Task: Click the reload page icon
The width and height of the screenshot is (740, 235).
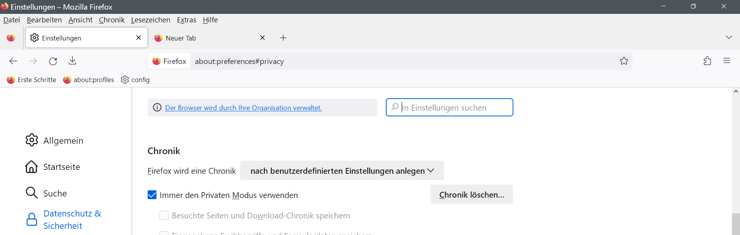Action: [x=53, y=61]
